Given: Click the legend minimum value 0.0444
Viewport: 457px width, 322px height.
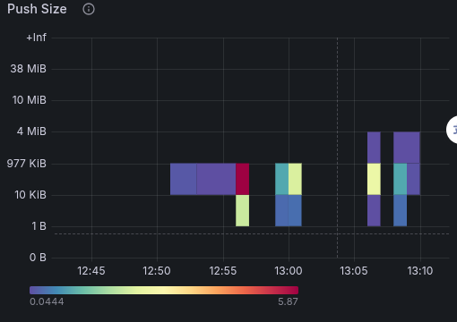Looking at the screenshot, I should click(x=47, y=301).
